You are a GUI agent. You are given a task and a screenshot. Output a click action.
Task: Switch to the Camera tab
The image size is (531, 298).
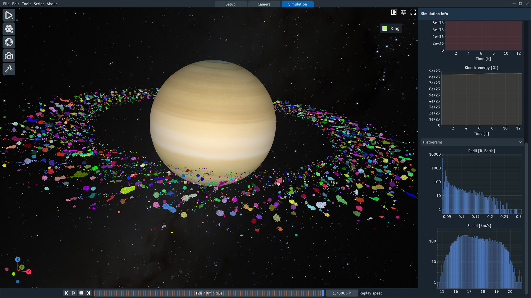click(x=264, y=4)
